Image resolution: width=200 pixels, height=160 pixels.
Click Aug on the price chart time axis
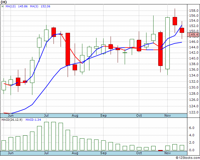coord(75,115)
